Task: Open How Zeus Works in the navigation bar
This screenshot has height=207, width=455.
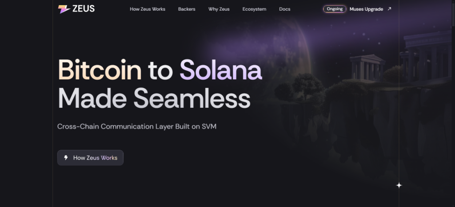Action: pyautogui.click(x=148, y=9)
